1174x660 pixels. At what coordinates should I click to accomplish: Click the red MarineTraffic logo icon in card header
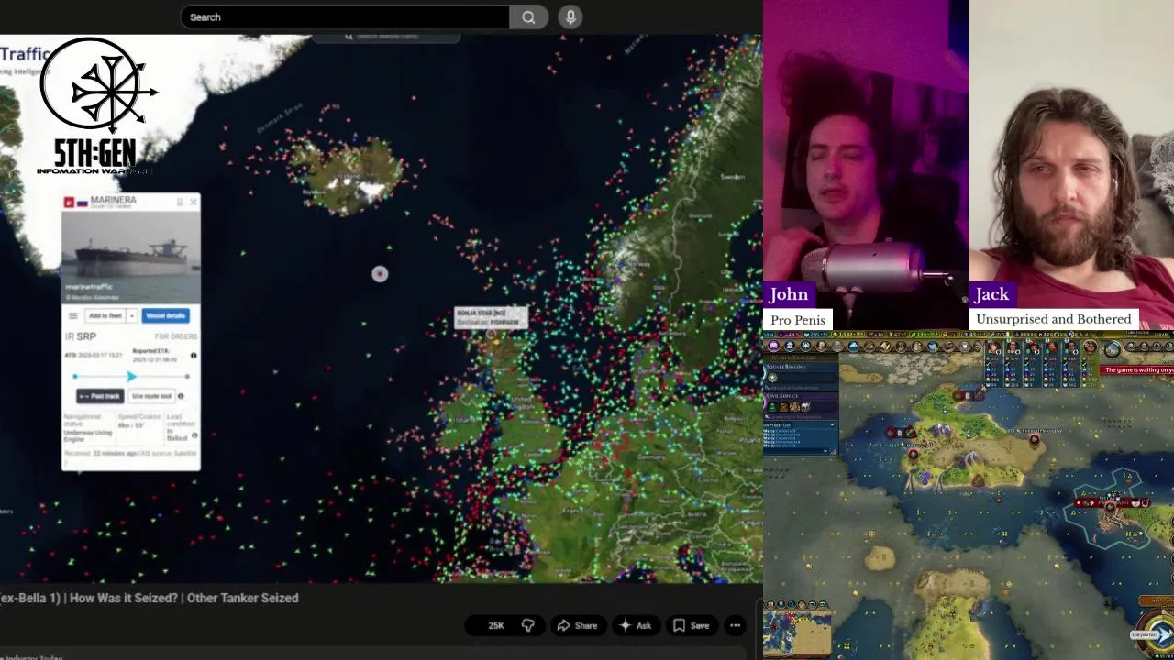[x=70, y=202]
